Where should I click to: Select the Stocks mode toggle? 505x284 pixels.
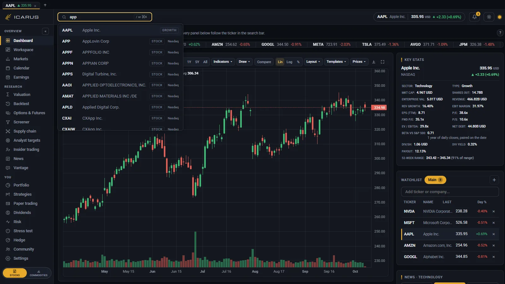coord(15,273)
